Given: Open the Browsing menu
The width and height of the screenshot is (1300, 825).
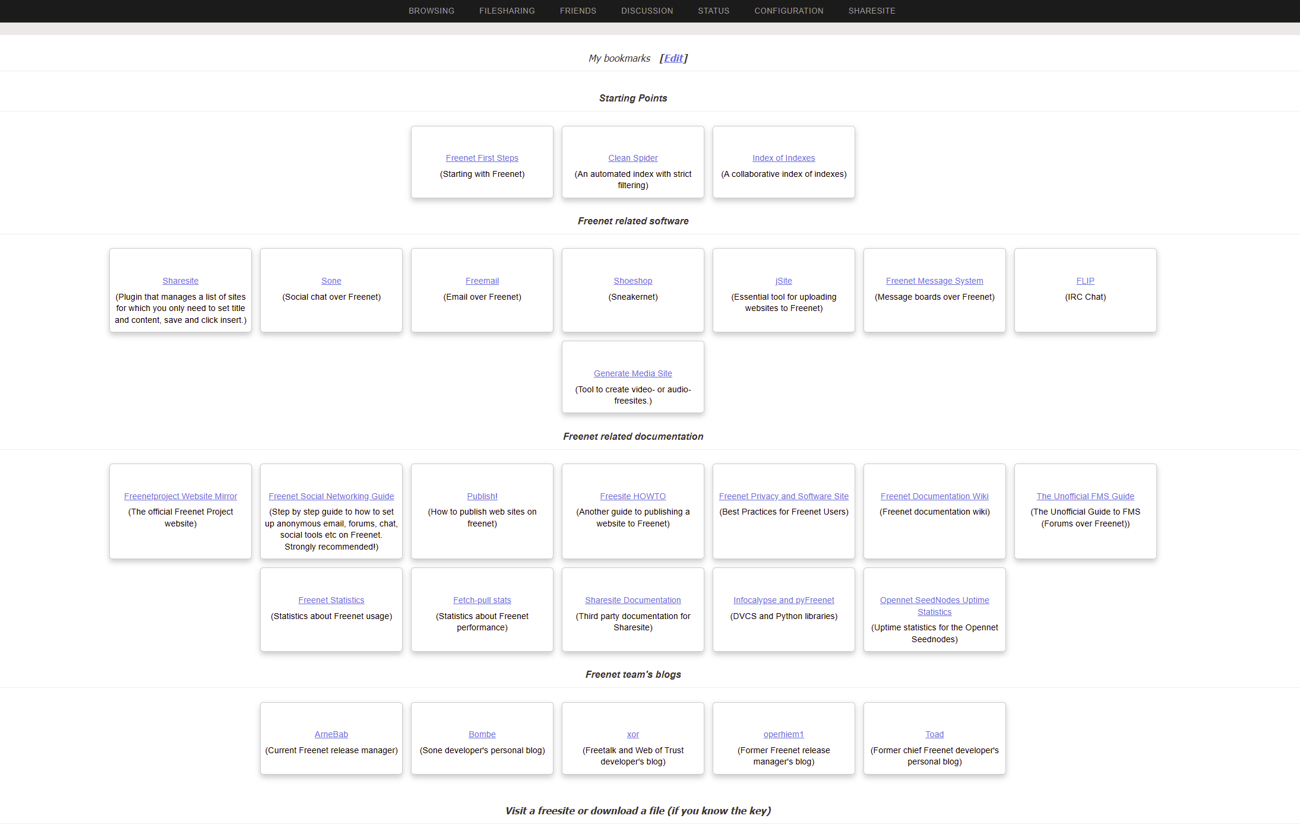Looking at the screenshot, I should pos(431,11).
